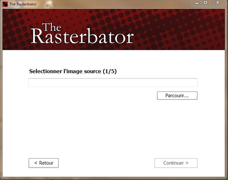Minimize the Rasterbator window
228x180 pixels.
pyautogui.click(x=197, y=3)
